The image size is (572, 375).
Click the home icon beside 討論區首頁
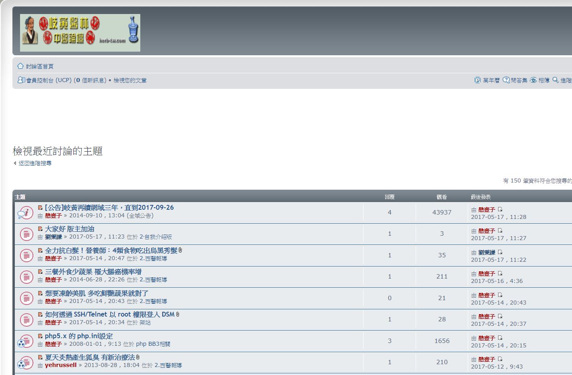click(20, 66)
